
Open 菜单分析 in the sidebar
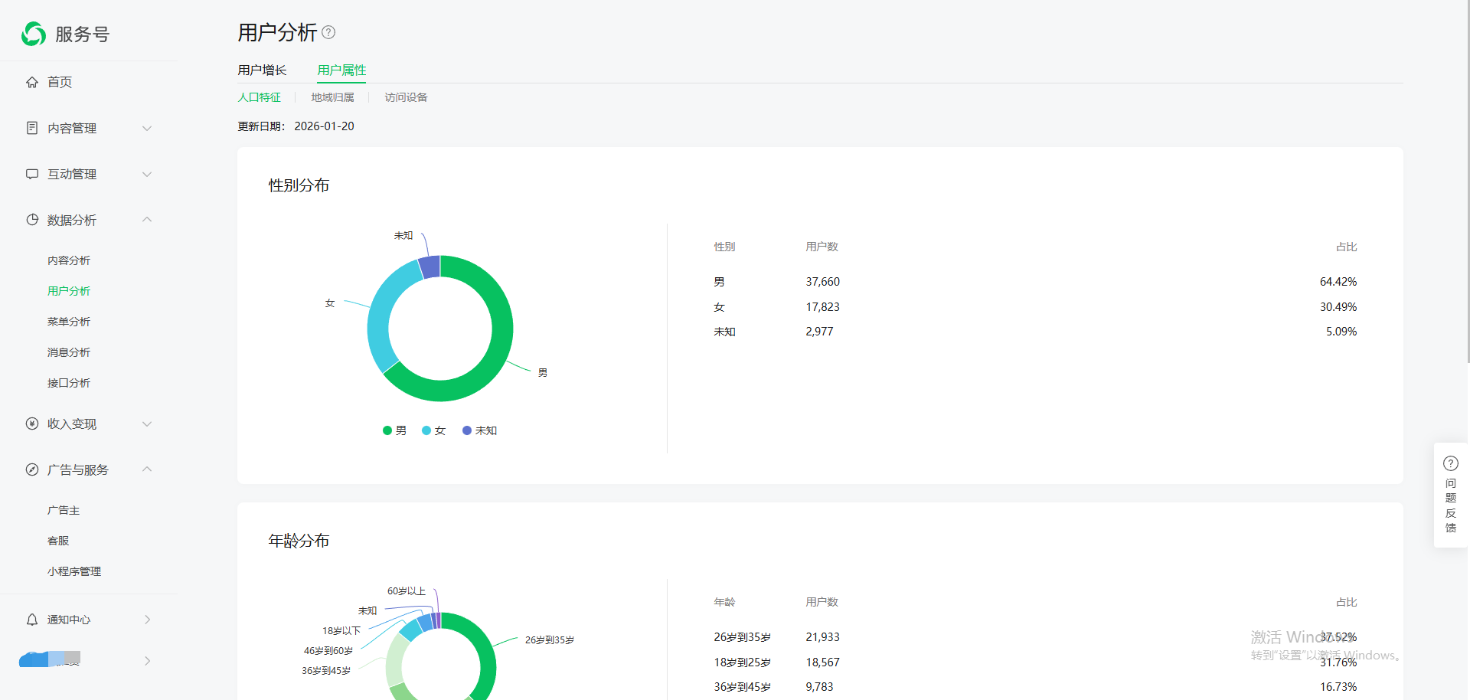(69, 322)
